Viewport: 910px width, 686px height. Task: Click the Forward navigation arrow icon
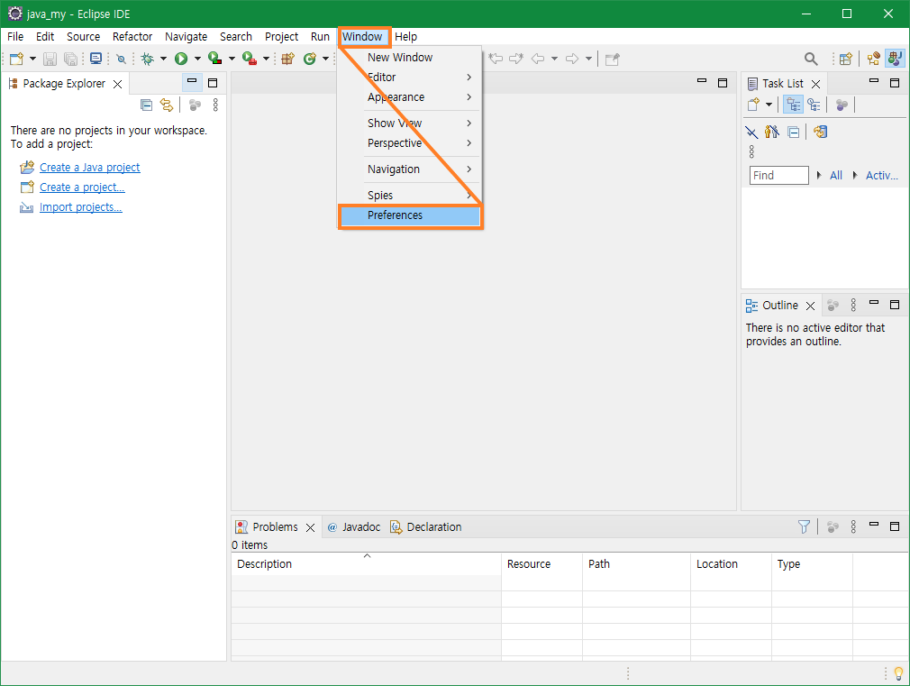tap(572, 59)
